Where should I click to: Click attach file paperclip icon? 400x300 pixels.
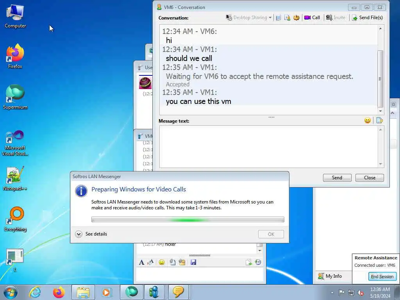pyautogui.click(x=172, y=262)
